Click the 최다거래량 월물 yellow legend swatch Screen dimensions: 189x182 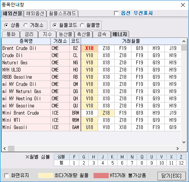coord(46,176)
